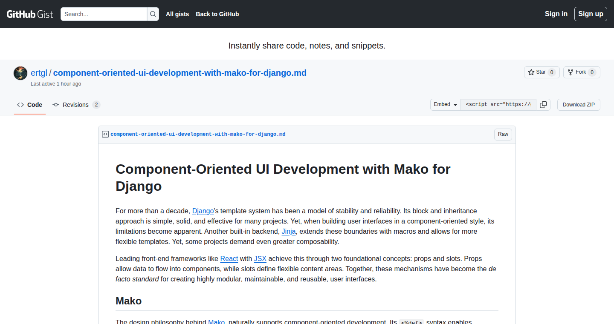
Task: Follow the JSX hyperlink
Action: click(260, 259)
